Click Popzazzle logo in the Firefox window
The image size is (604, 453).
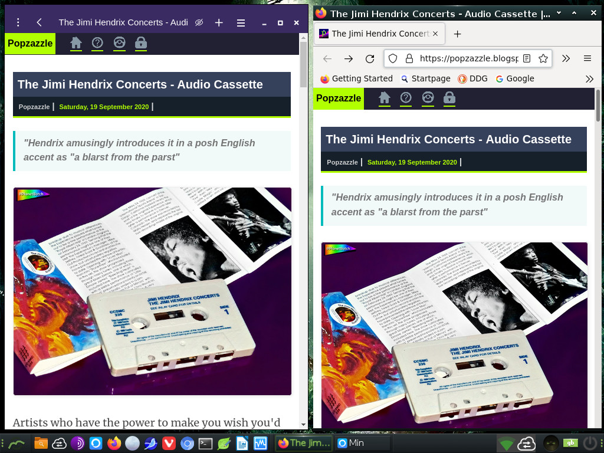tap(339, 99)
